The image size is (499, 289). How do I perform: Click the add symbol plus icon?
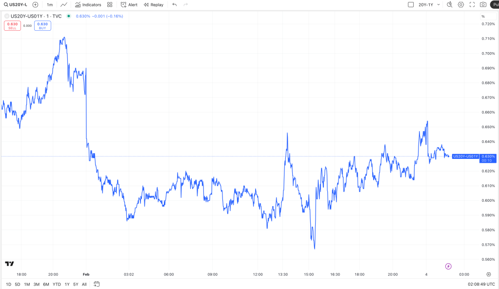pos(35,4)
